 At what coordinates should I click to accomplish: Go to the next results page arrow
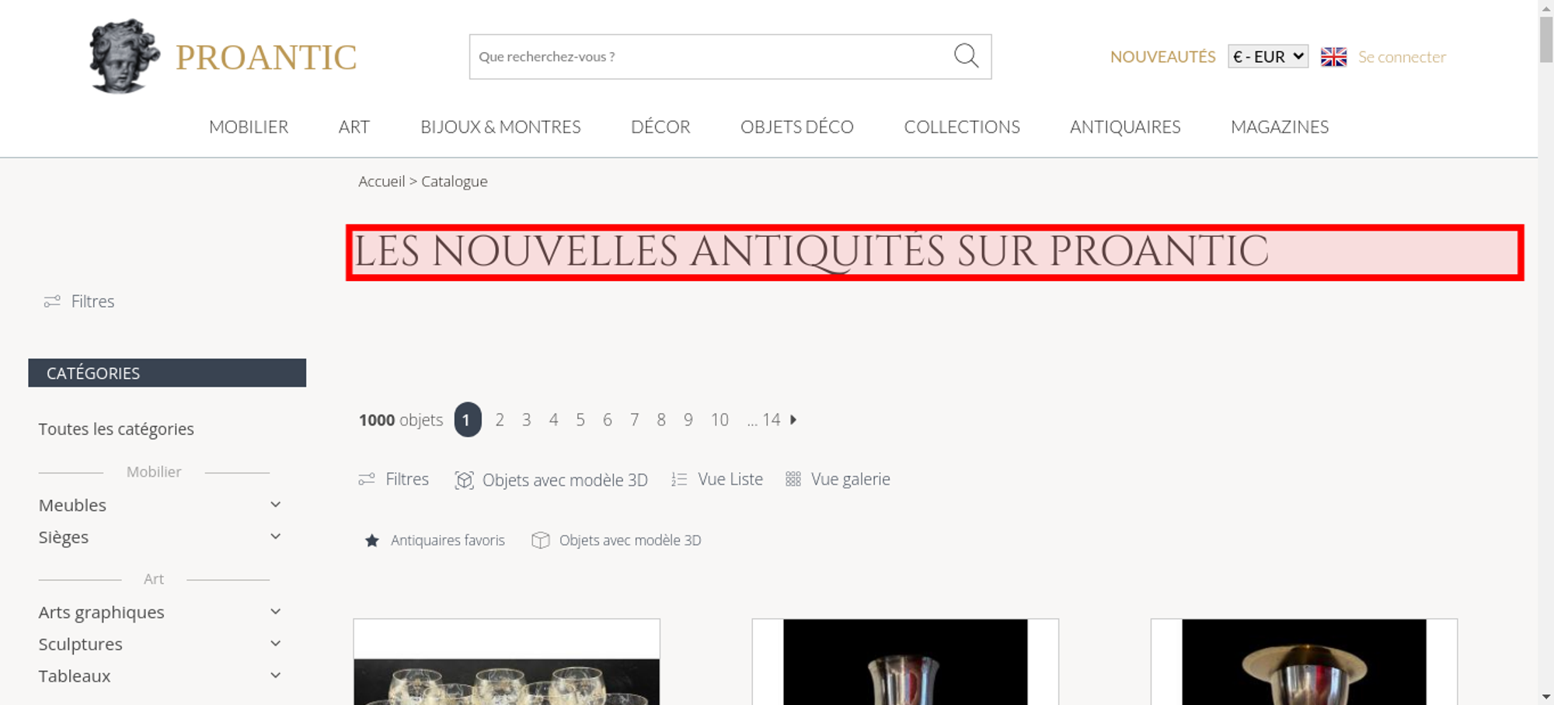793,420
